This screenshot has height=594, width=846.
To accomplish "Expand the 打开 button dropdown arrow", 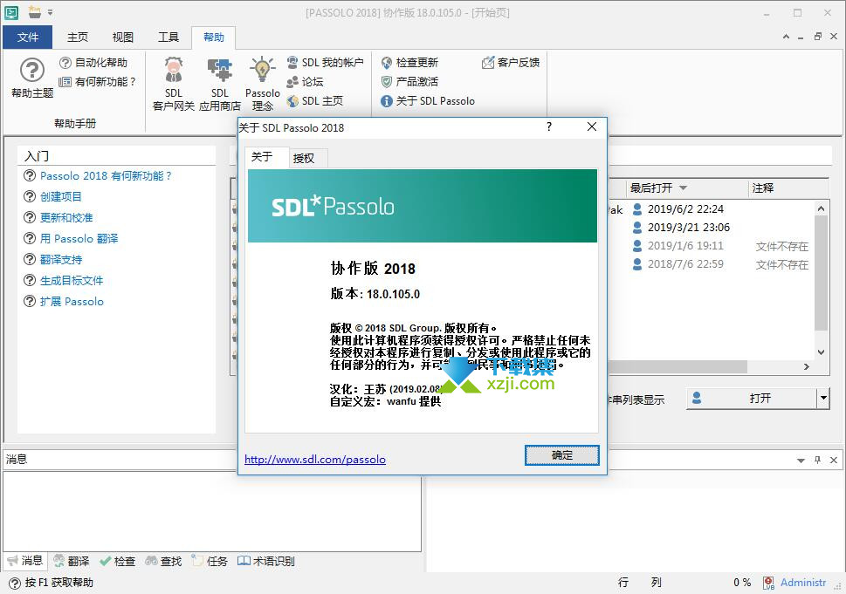I will (x=823, y=399).
